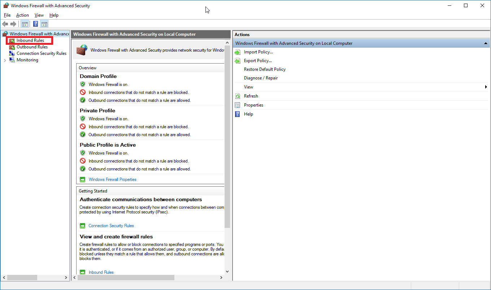Click green arrow icon beside Inbound Rules link

click(x=83, y=272)
